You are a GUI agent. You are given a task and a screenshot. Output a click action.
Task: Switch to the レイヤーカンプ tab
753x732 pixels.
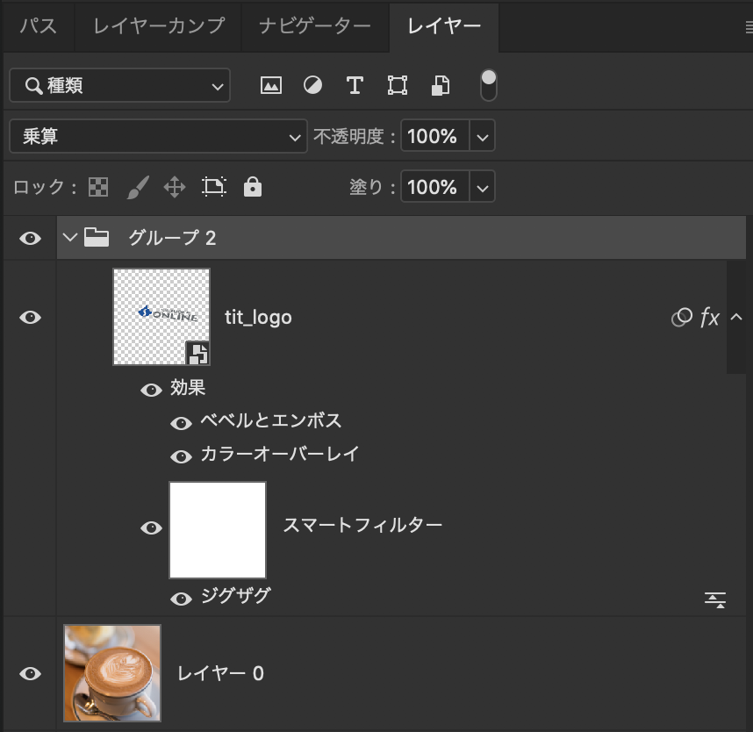pyautogui.click(x=159, y=26)
